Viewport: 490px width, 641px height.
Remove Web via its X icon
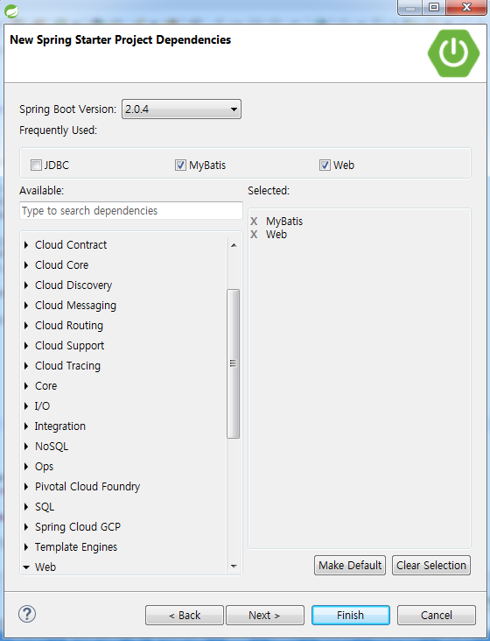point(254,234)
